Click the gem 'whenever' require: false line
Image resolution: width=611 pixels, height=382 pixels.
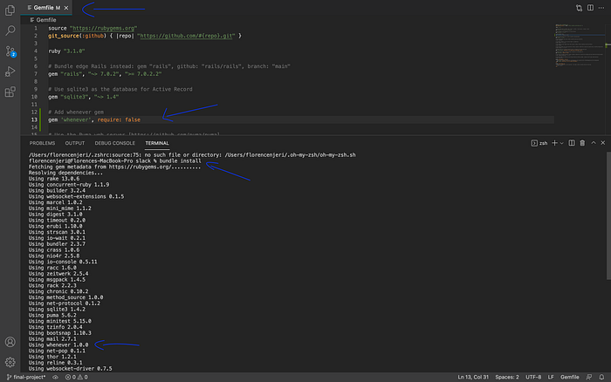click(94, 119)
